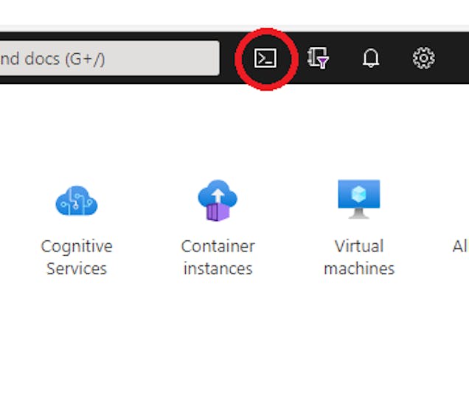Viewport: 469px width, 409px height.
Task: Click "Services" text under Cognitive
Action: click(x=77, y=268)
